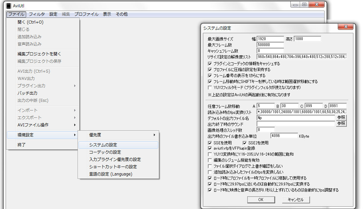Enable 編集のレジューム機能を有効 checkbox
This screenshot has width=364, height=209.
coord(210,160)
